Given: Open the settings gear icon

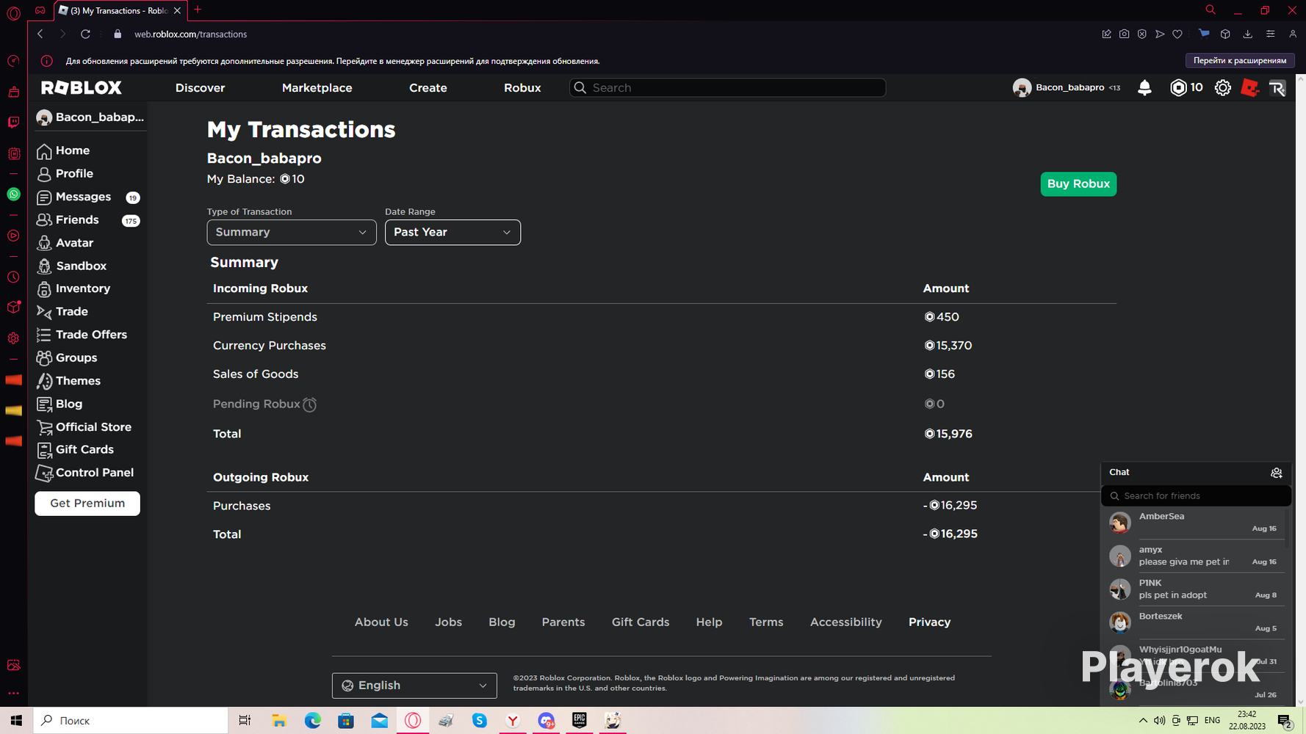Looking at the screenshot, I should pos(1223,88).
